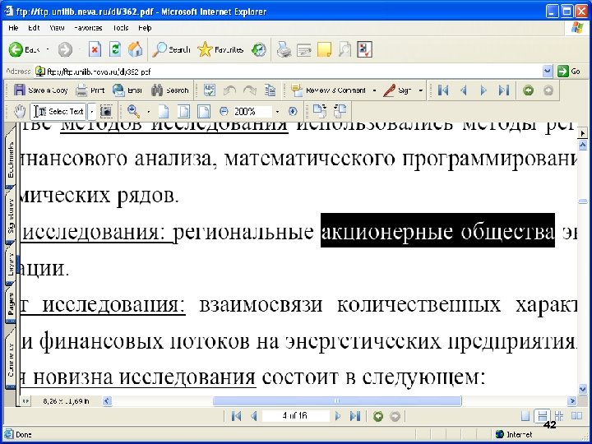Open the Layers side tab
Viewport: 592px width, 444px height.
10,264
